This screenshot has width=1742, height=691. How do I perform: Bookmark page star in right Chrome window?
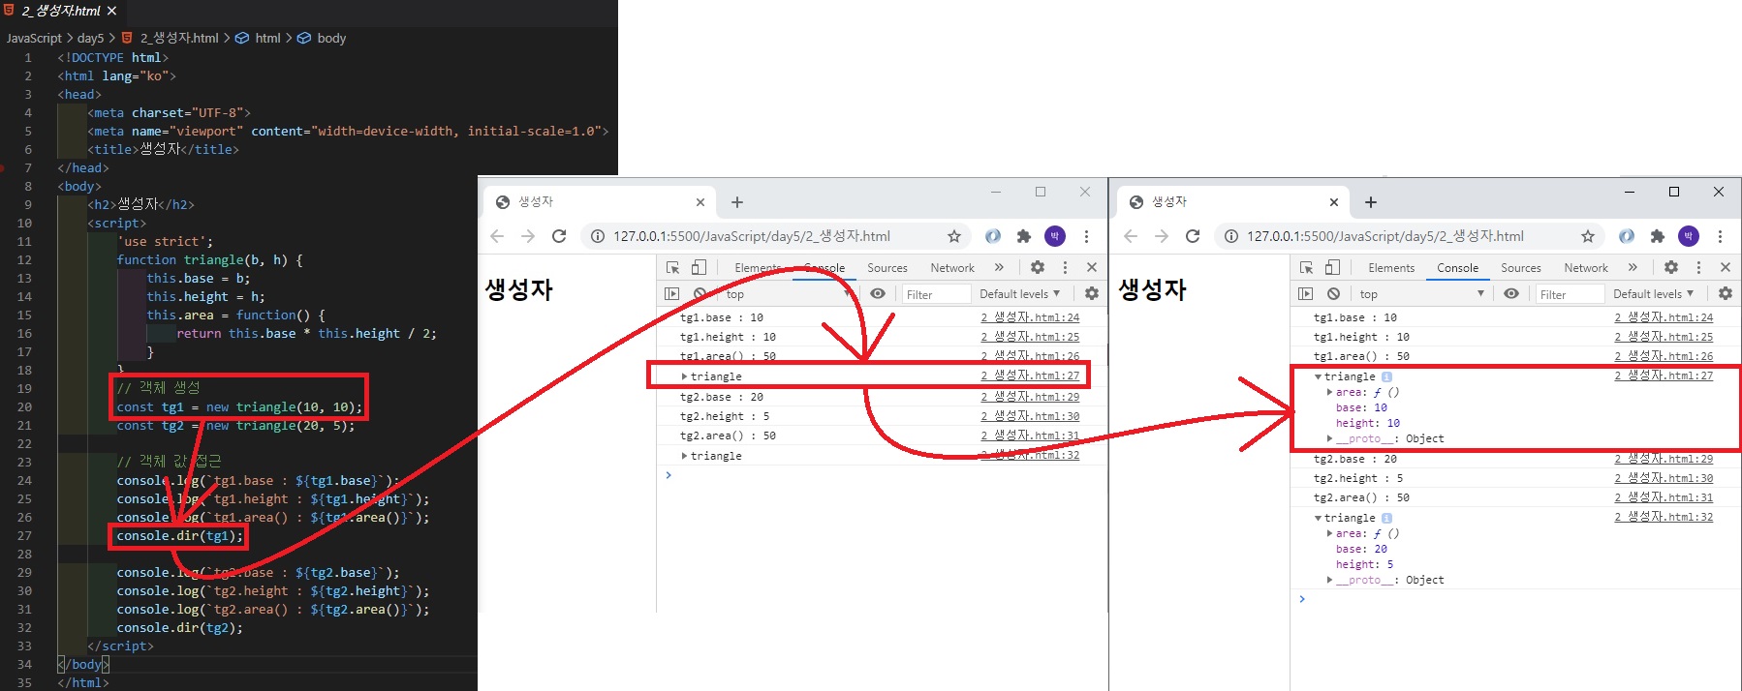click(1588, 236)
